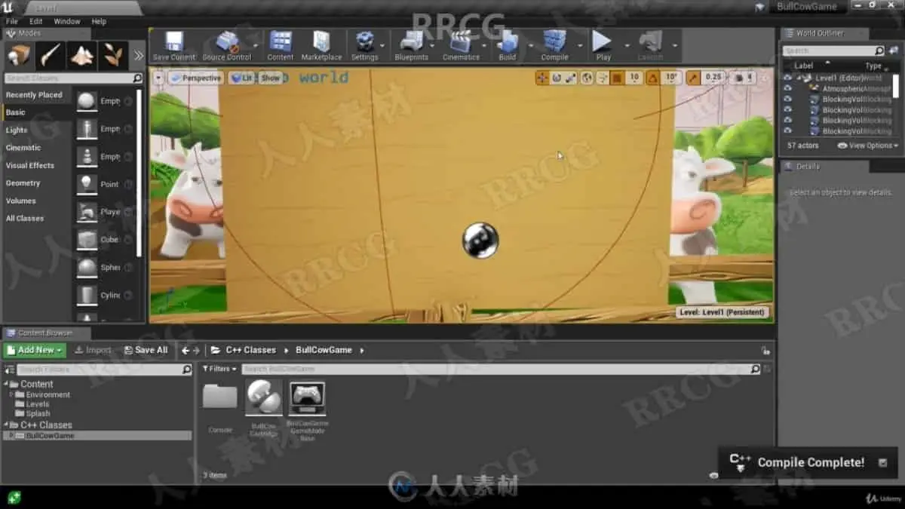
Task: Open the BullCowGameGameModeBase class thumbnail
Action: click(308, 398)
